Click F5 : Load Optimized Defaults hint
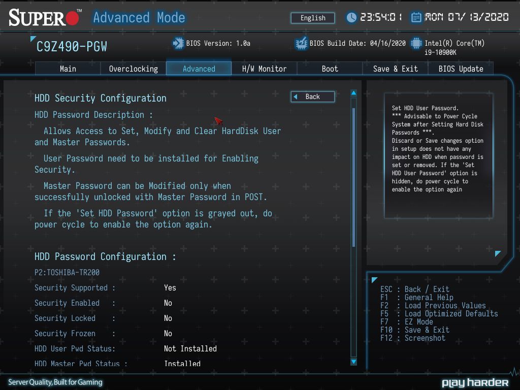Screen dimensions: 520x390 coord(439,314)
